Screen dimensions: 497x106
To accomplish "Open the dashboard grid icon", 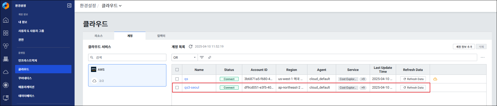I will [6, 33].
